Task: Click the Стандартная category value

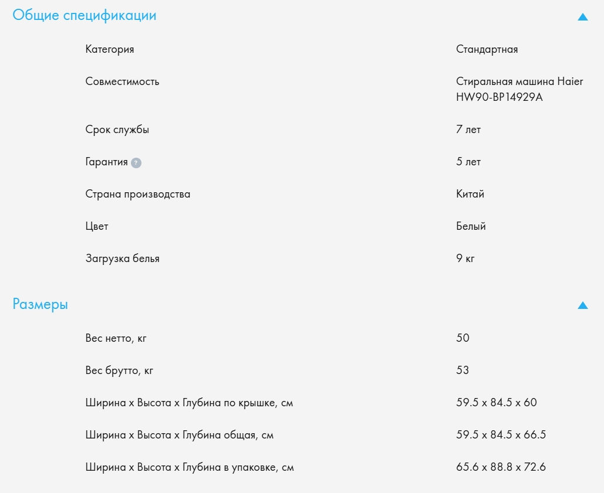Action: pos(487,49)
